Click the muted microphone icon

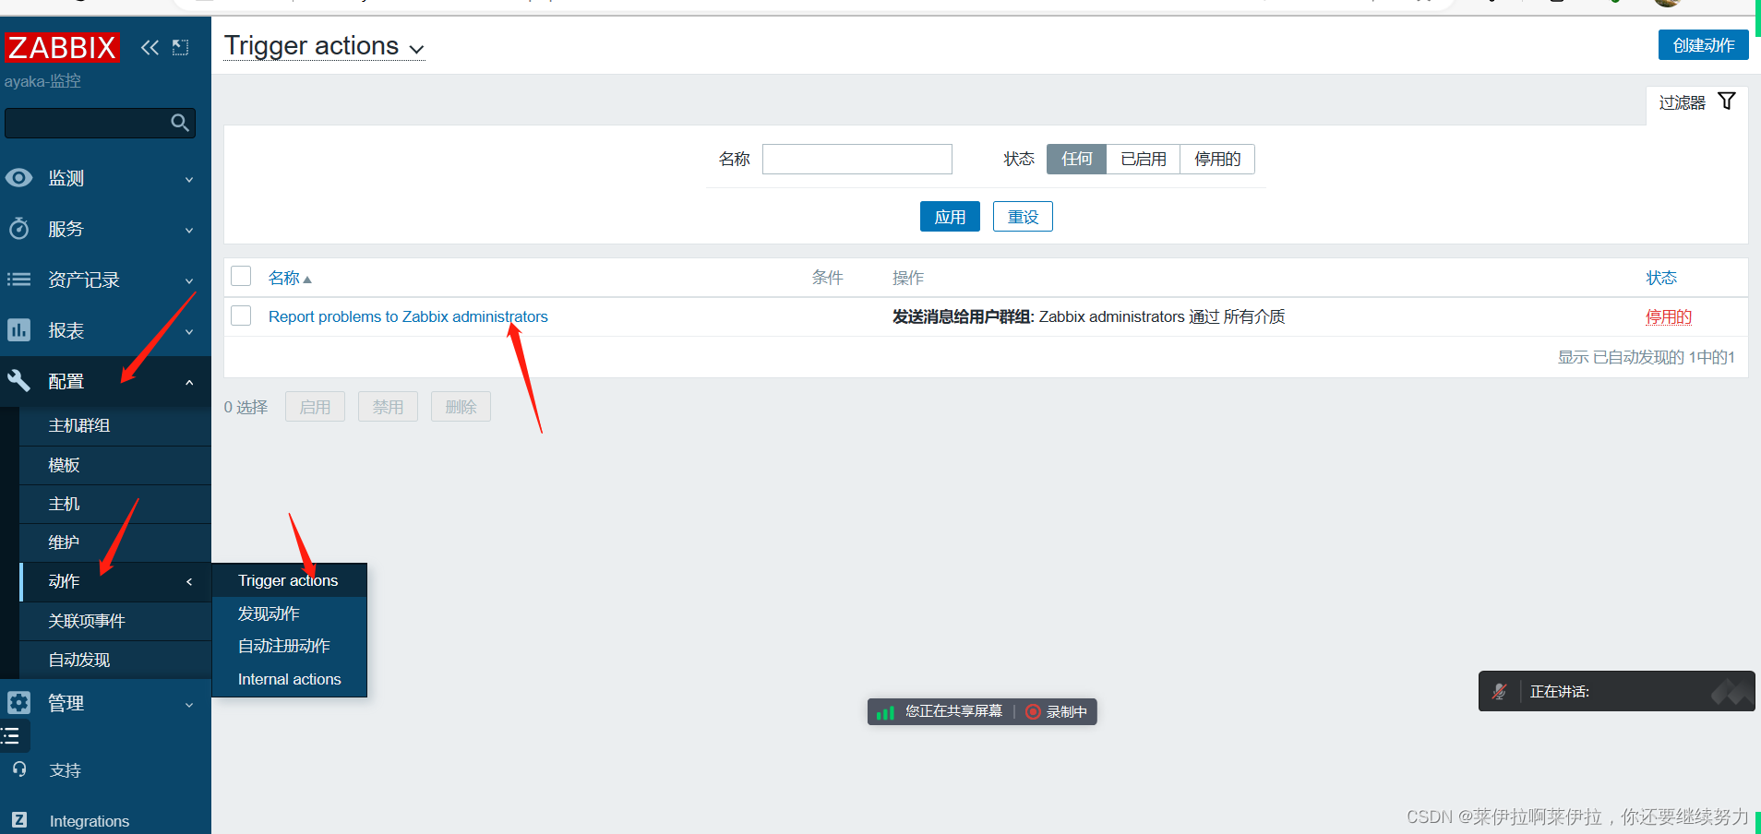tap(1499, 691)
